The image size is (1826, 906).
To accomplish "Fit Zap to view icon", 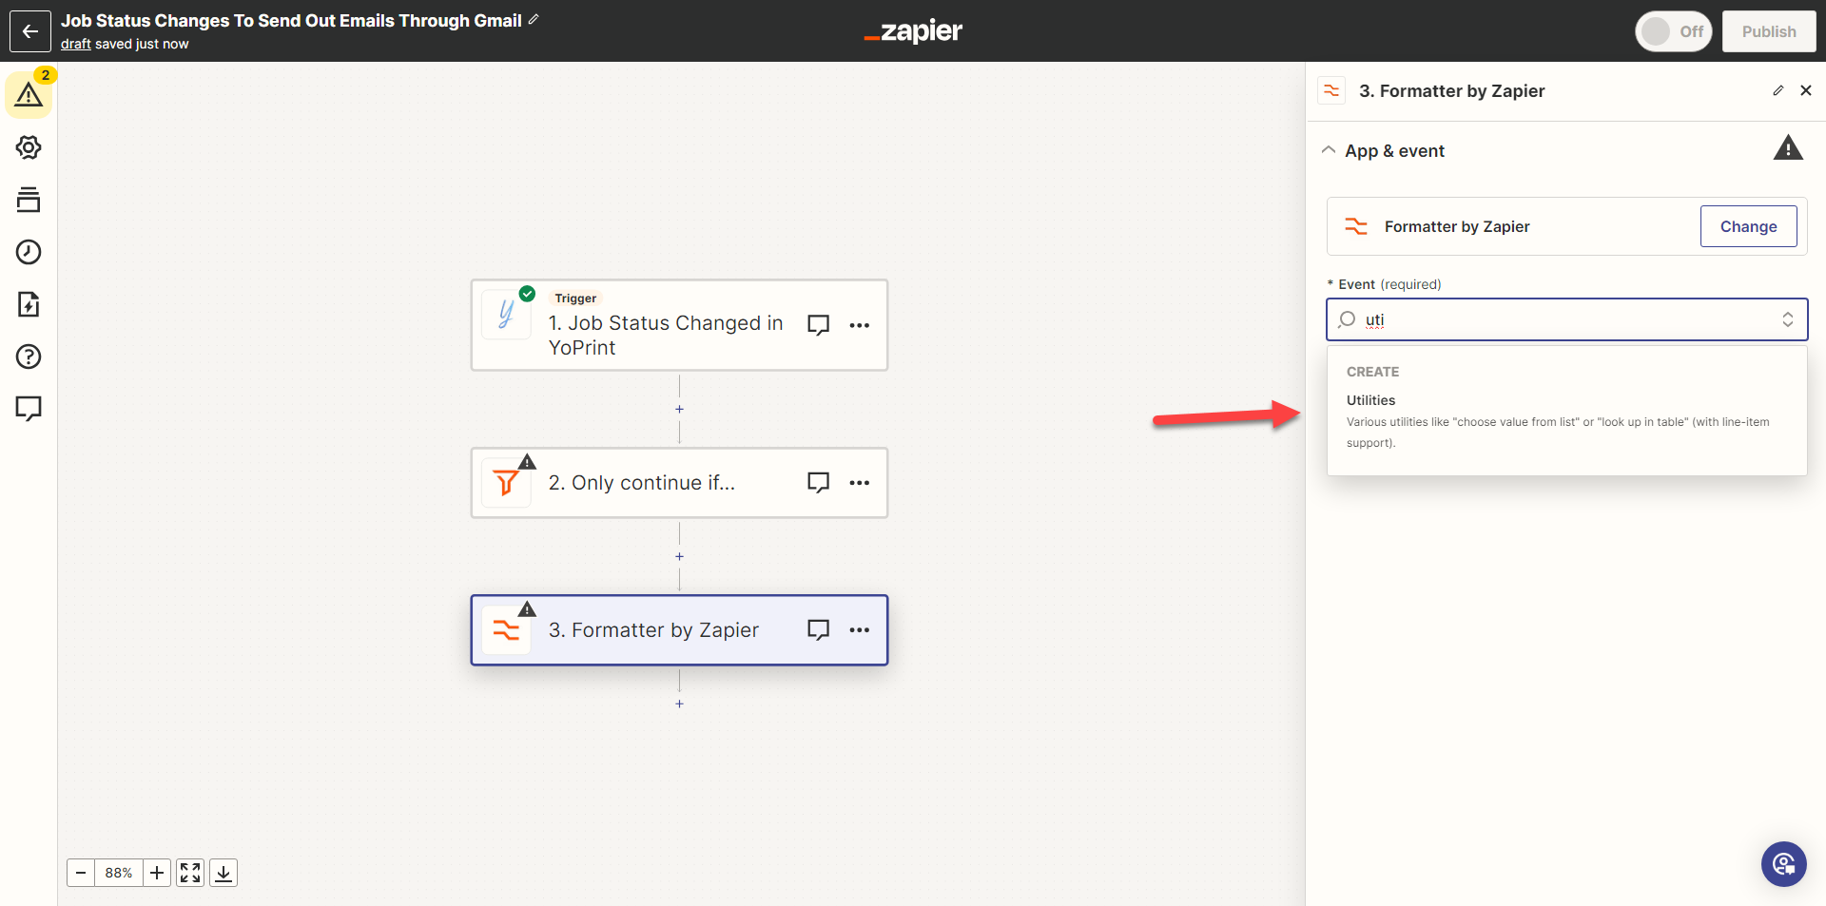I will [190, 873].
